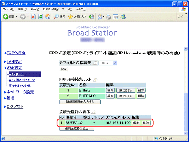This screenshot has height=142, width=189.
Task: Click 編集 button for B flets
Action: [110, 90]
